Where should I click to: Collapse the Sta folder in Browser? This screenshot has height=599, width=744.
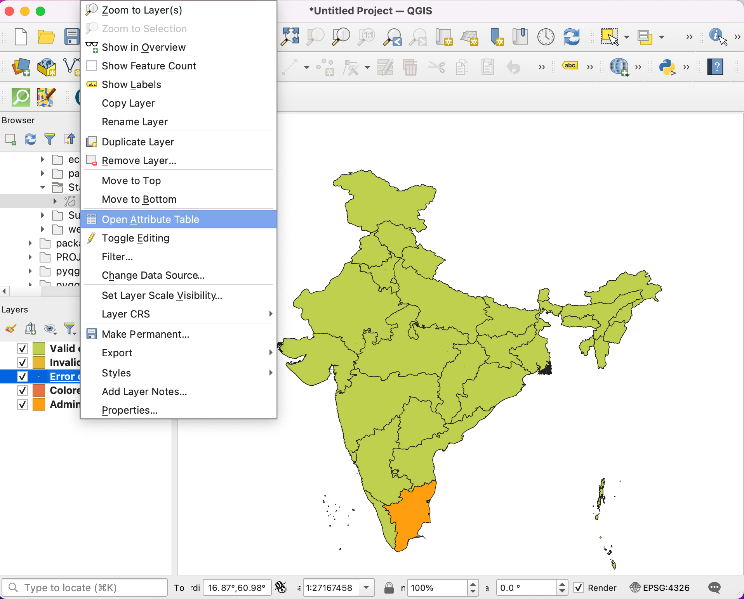pos(42,187)
